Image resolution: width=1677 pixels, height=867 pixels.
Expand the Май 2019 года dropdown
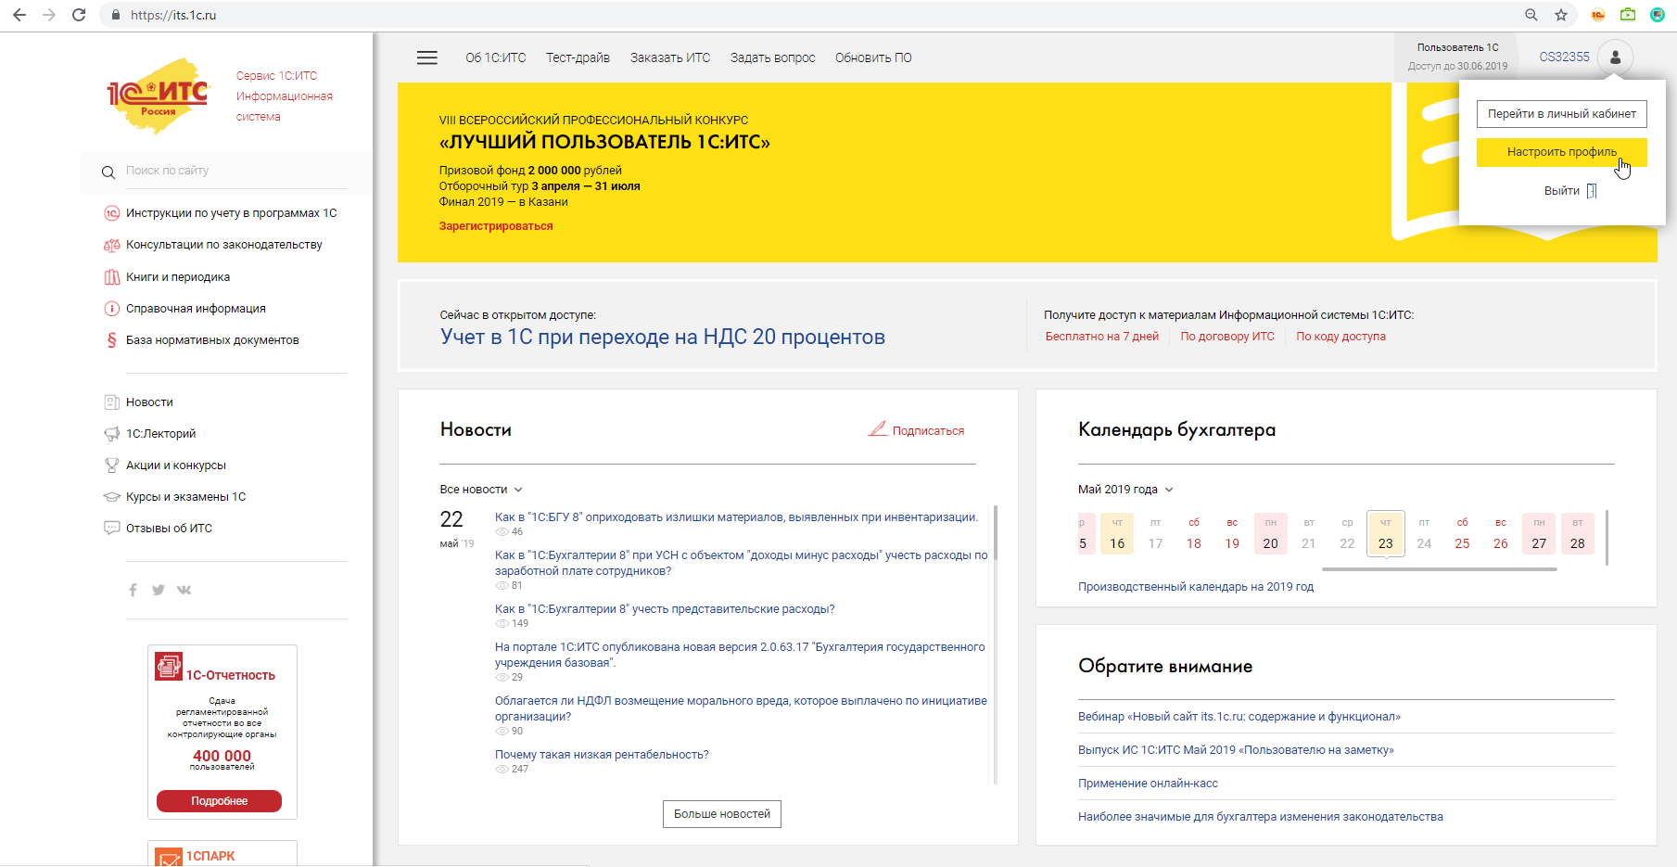pyautogui.click(x=1125, y=490)
